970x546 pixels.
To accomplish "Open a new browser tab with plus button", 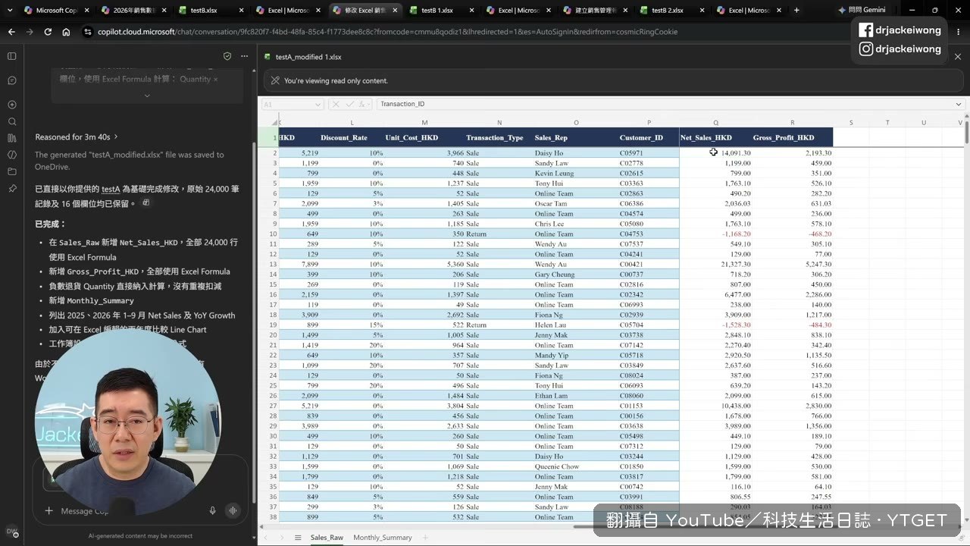I will [796, 11].
